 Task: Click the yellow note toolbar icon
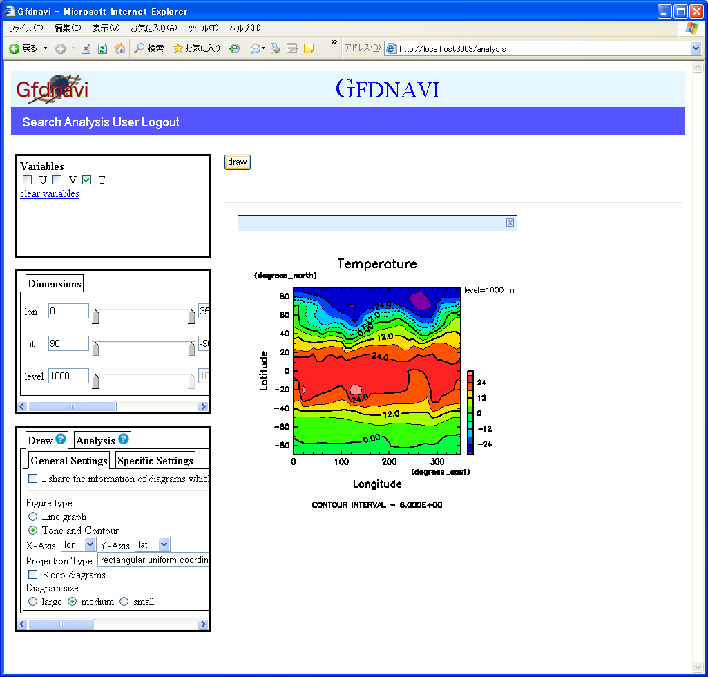(309, 48)
